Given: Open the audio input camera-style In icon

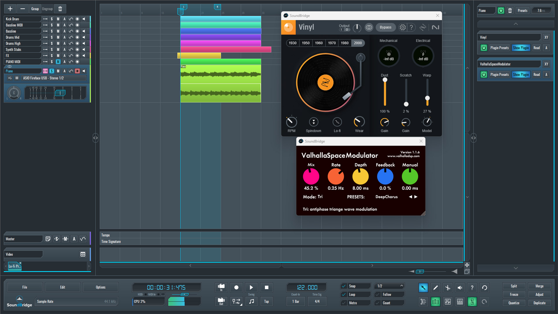Looking at the screenshot, I should pyautogui.click(x=221, y=288).
